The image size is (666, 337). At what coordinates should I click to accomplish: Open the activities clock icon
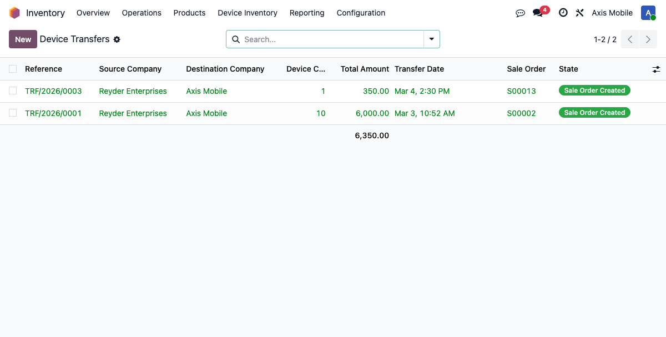[x=563, y=13]
